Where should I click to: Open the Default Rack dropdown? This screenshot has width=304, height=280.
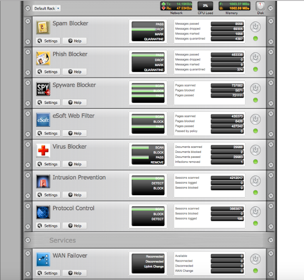tap(46, 8)
